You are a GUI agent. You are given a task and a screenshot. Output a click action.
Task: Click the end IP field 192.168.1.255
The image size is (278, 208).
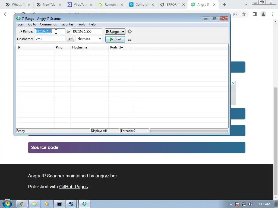click(87, 31)
